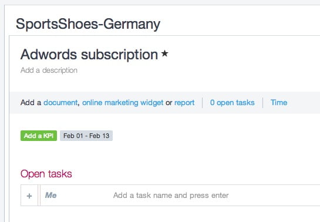This screenshot has height=222, width=320.
Task: Click the online marketing widget link
Action: 123,103
